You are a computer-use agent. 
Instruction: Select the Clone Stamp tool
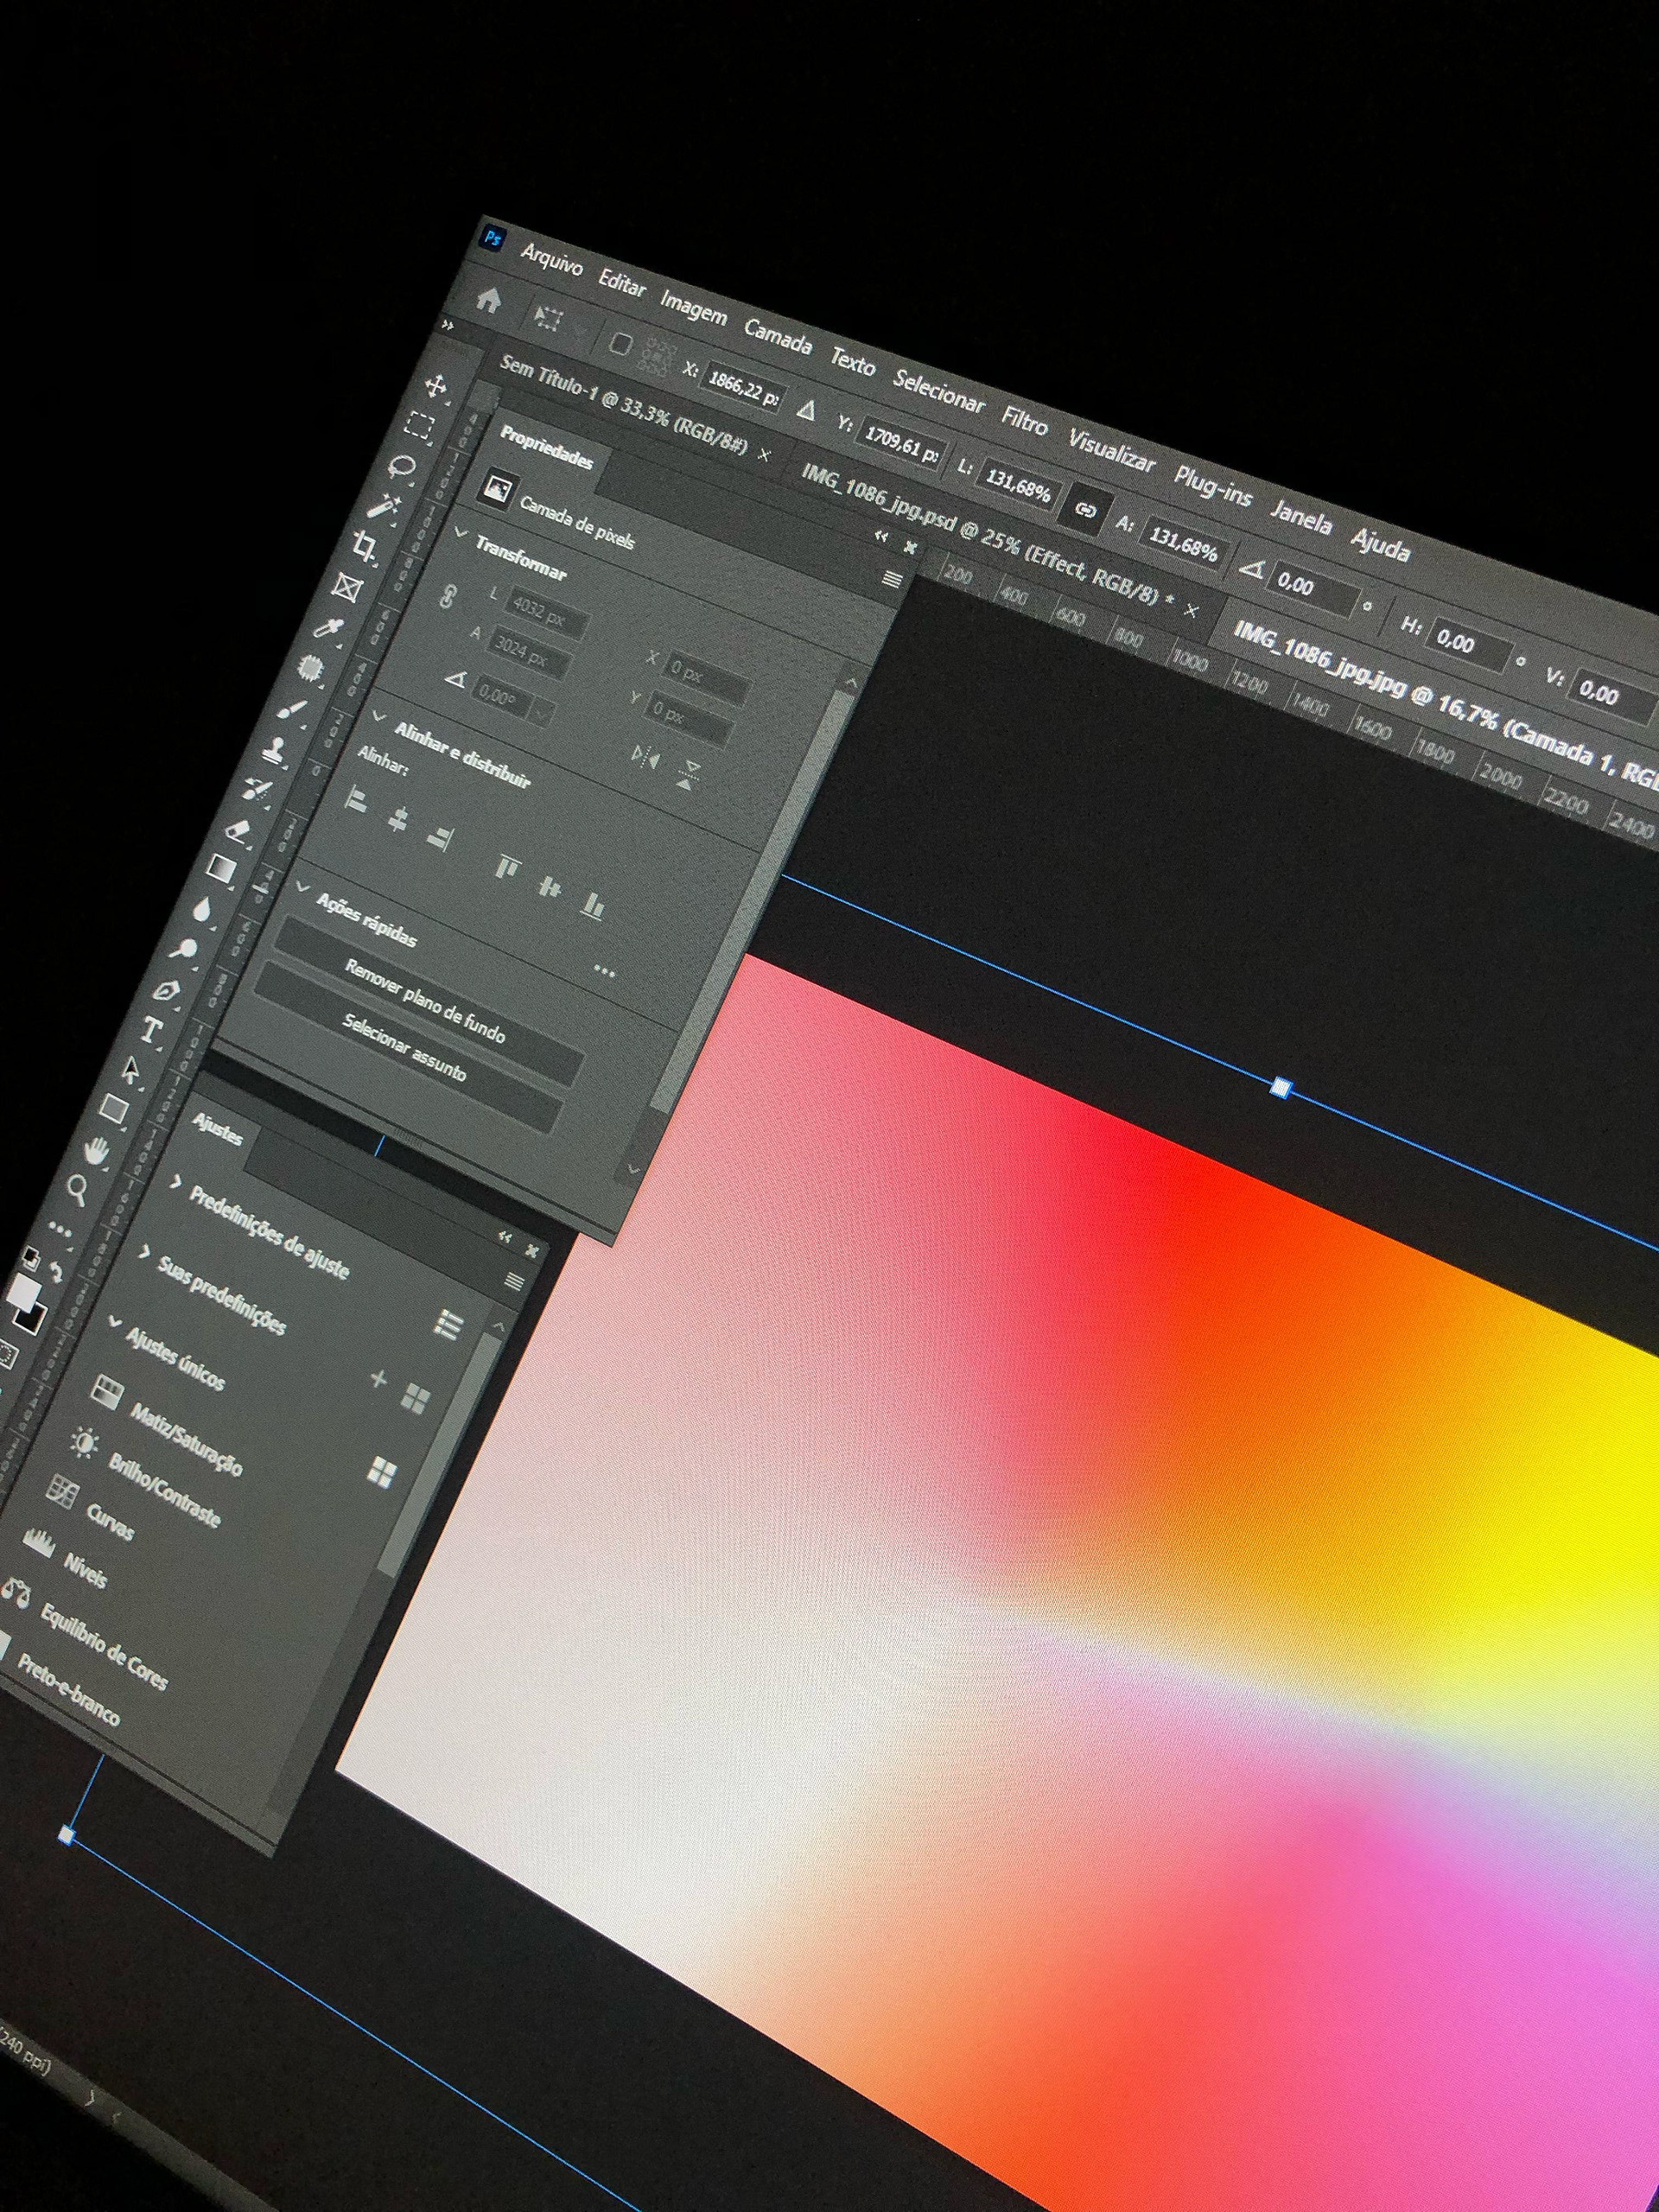click(274, 750)
